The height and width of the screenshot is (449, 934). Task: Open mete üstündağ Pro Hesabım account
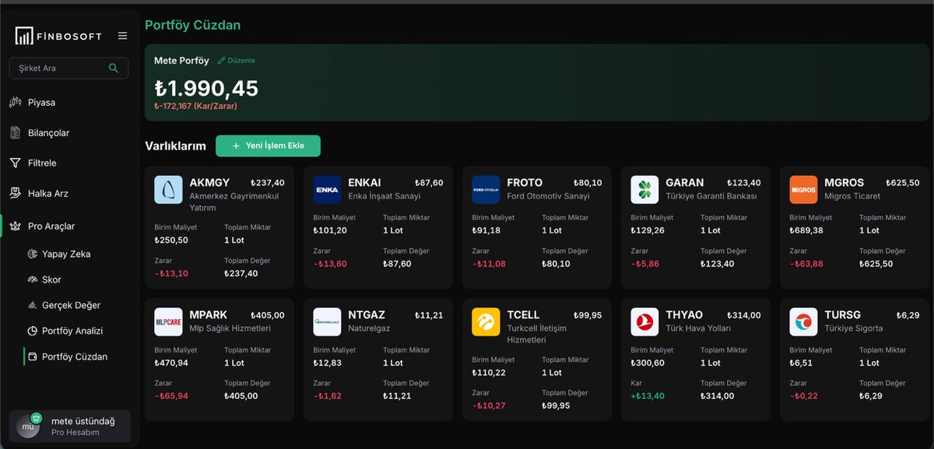pos(69,426)
